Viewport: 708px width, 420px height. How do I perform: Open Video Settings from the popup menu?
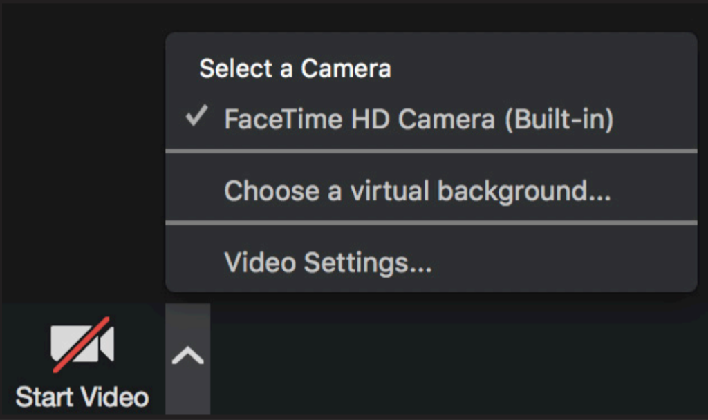328,263
